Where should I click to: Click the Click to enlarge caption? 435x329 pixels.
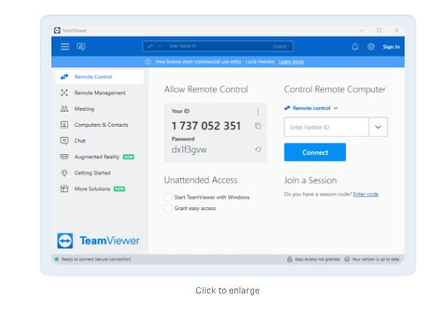pos(227,291)
